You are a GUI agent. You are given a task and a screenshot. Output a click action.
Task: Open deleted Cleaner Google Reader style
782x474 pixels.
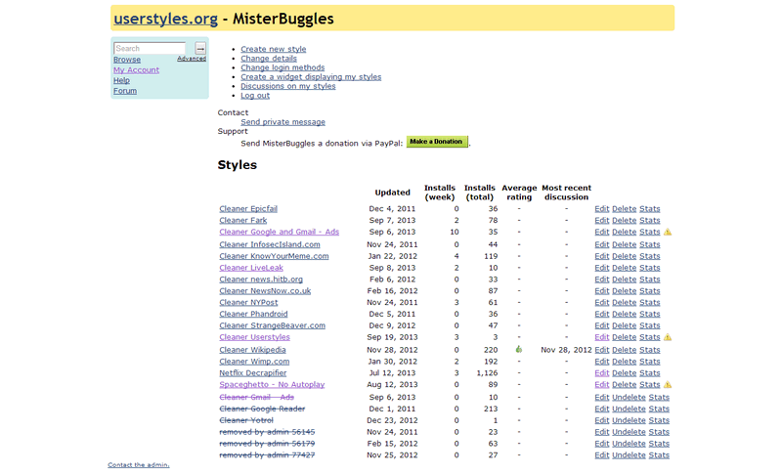pos(262,409)
